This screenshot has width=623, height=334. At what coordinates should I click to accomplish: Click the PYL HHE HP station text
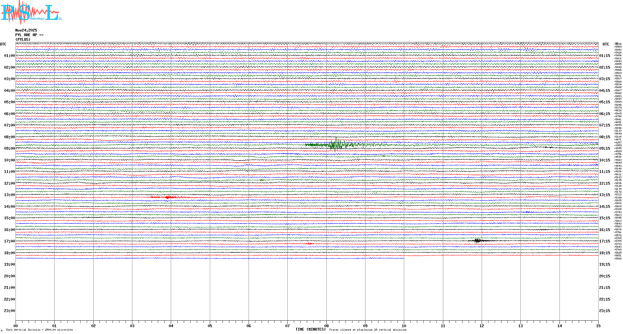29,35
